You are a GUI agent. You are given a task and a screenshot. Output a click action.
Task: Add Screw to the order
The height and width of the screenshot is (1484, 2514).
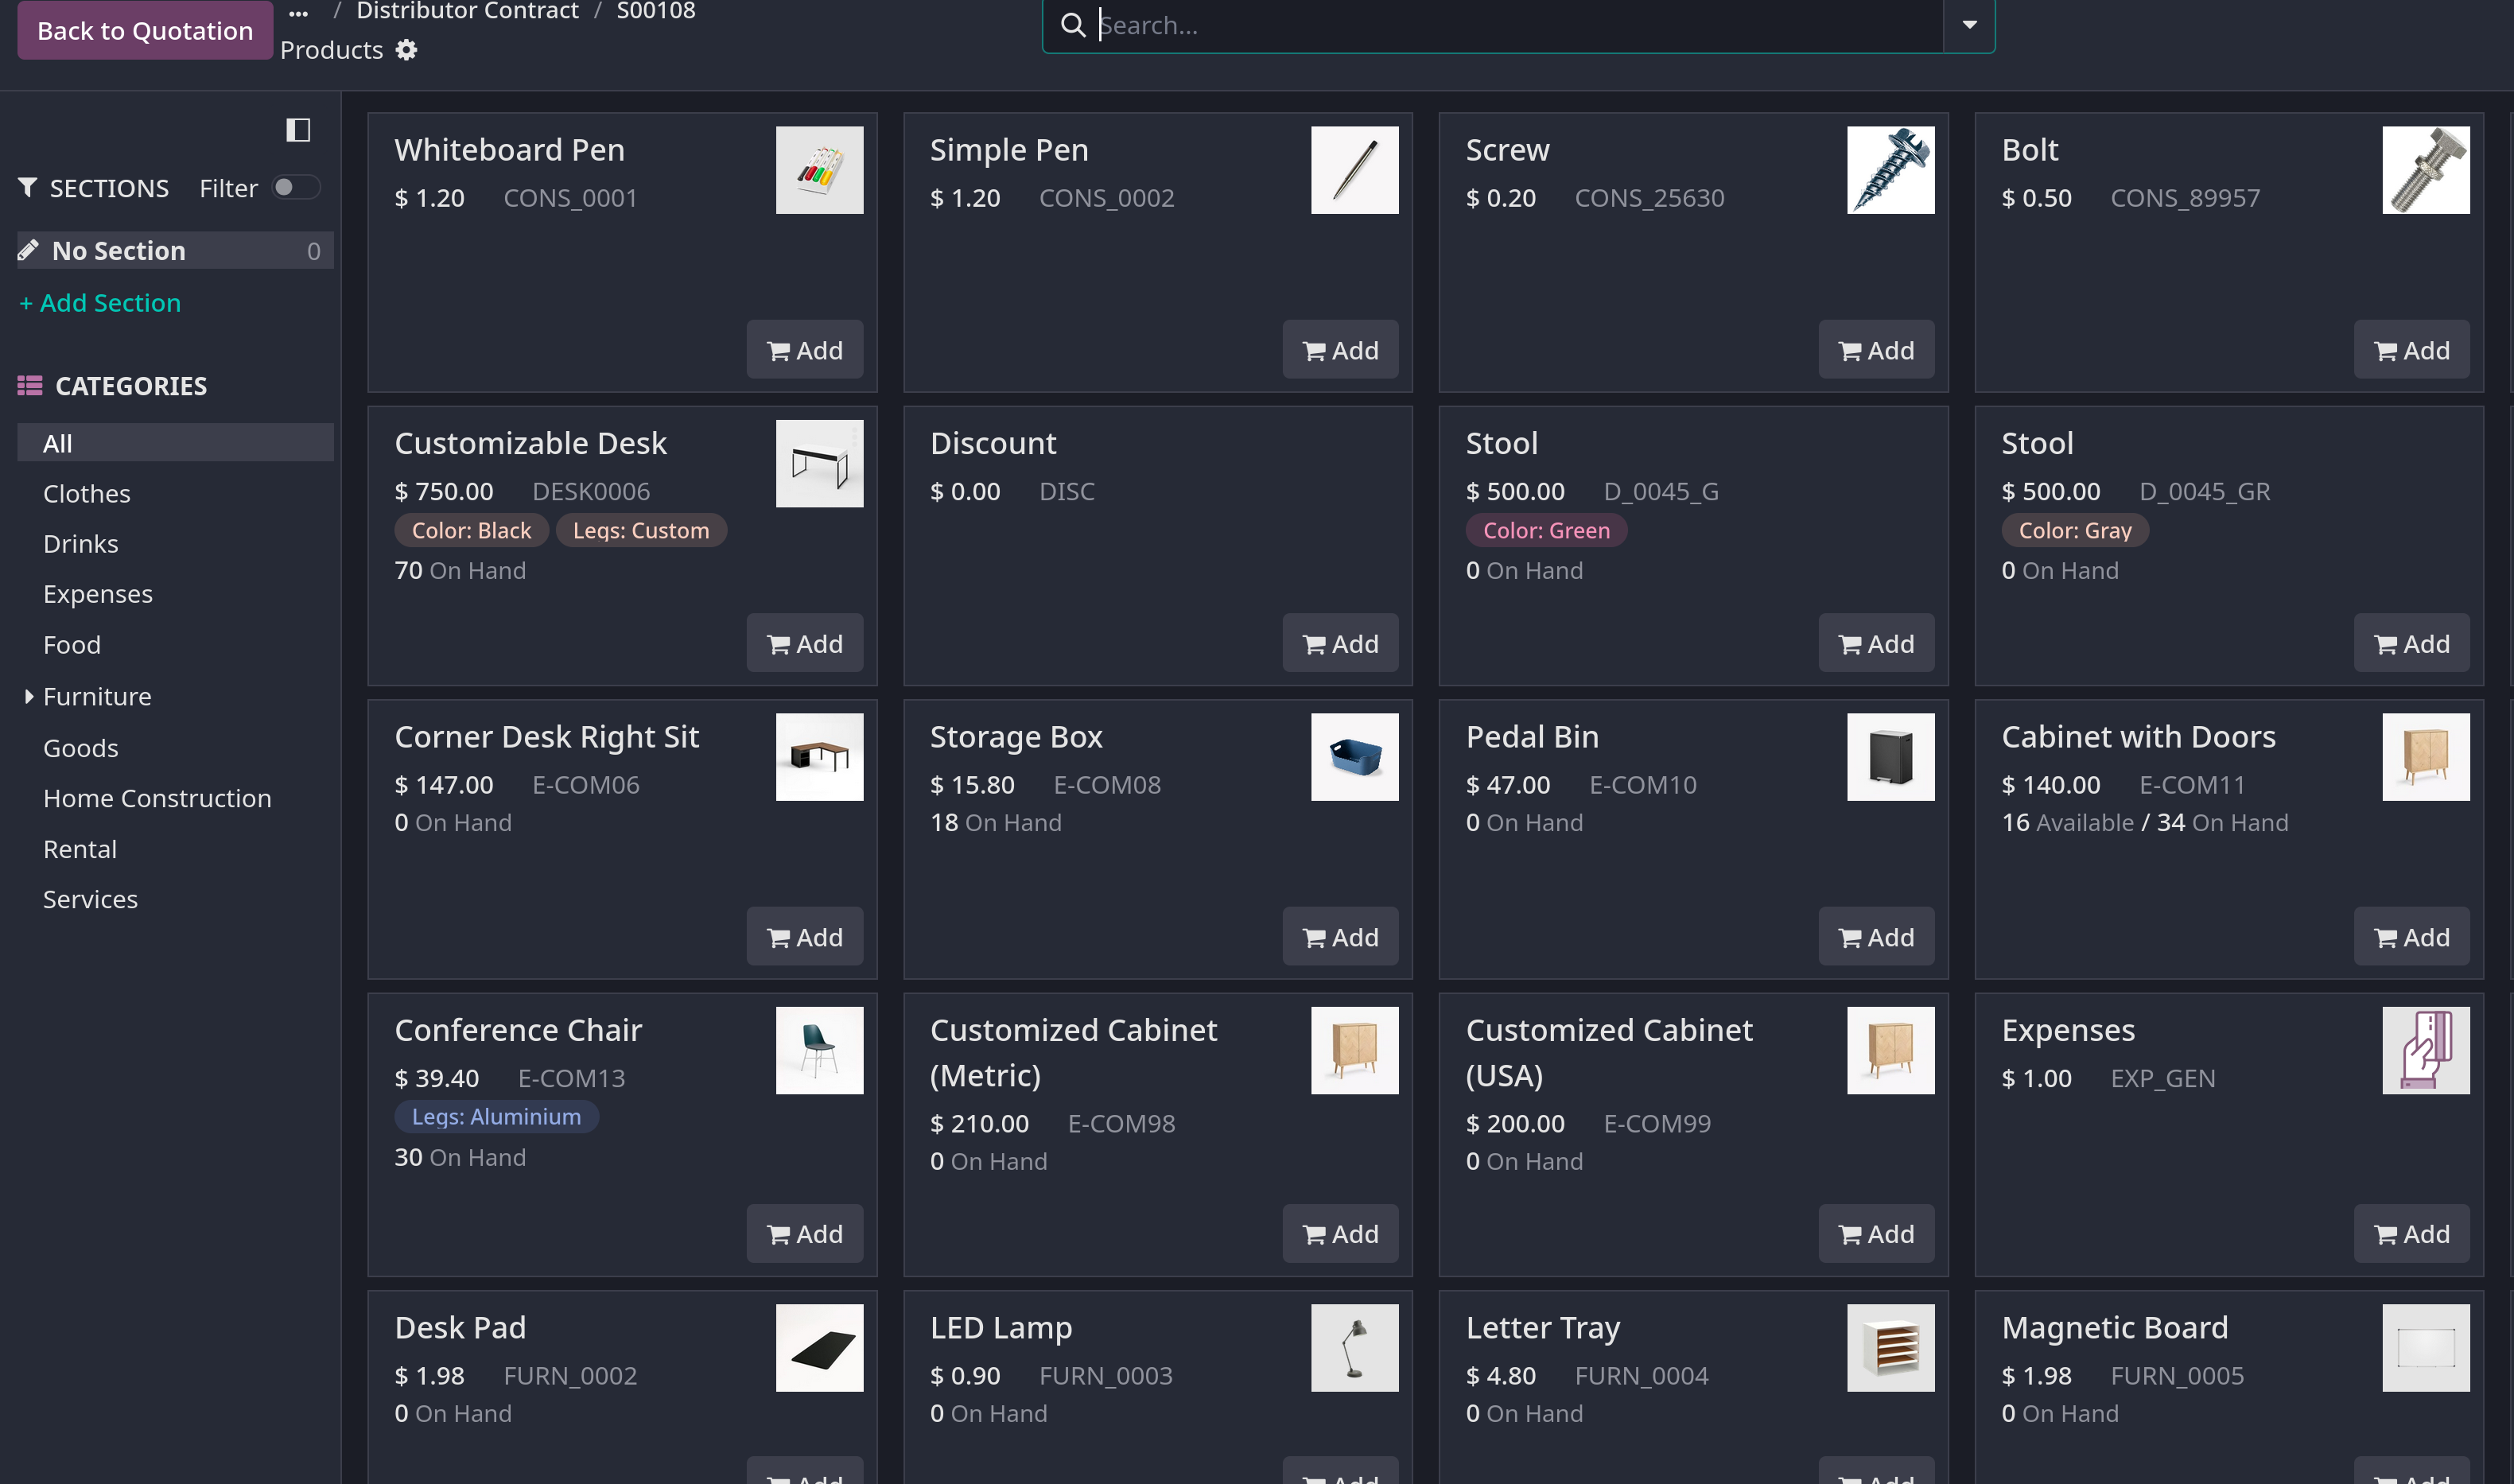[1876, 350]
